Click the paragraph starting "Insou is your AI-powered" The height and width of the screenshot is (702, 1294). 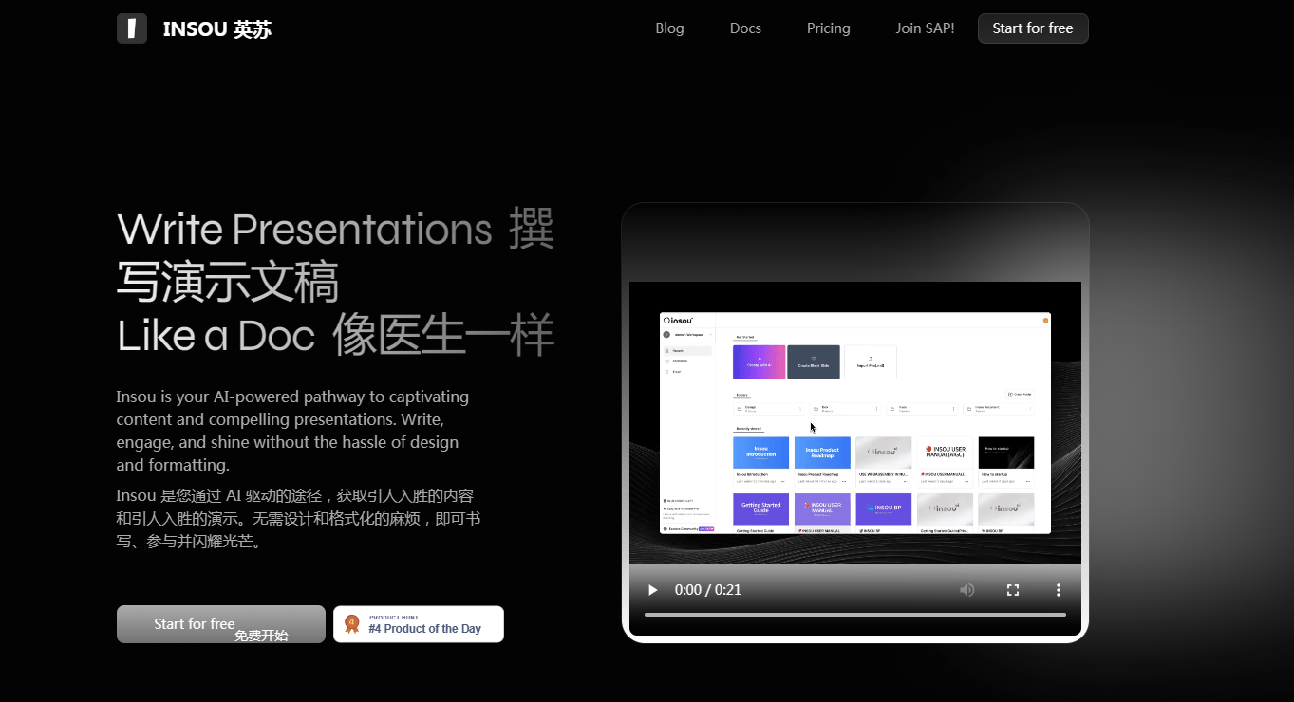pos(293,431)
